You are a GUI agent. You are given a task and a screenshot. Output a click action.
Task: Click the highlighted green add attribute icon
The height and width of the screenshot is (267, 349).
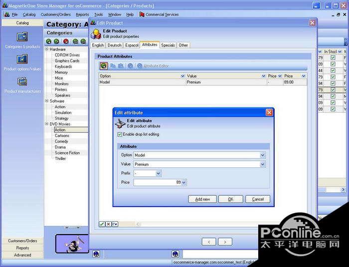(x=104, y=66)
